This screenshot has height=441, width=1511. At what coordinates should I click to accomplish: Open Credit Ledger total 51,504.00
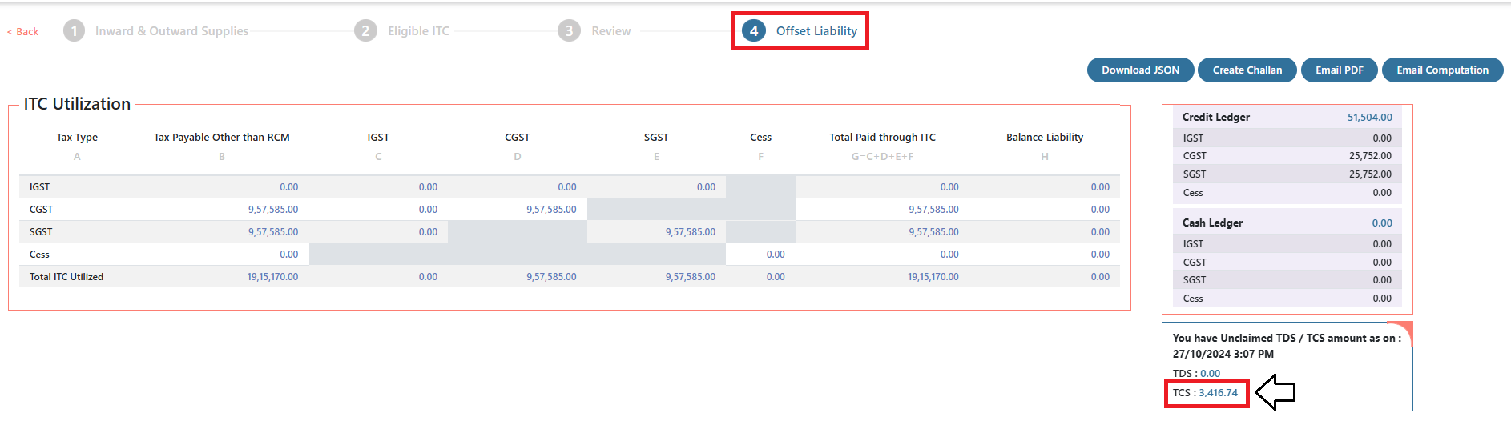(x=1369, y=118)
